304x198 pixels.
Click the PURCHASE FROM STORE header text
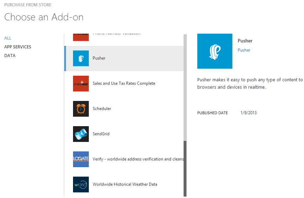tap(28, 5)
